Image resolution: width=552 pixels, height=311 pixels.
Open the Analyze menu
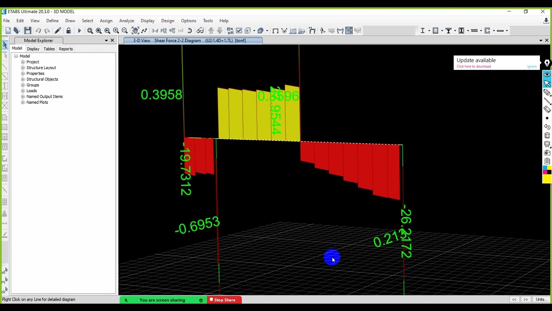126,21
